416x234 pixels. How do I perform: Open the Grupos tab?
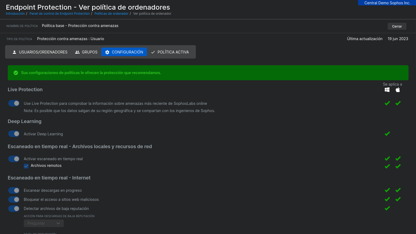(x=86, y=52)
